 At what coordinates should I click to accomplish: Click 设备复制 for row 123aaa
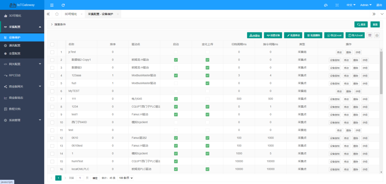[335, 75]
